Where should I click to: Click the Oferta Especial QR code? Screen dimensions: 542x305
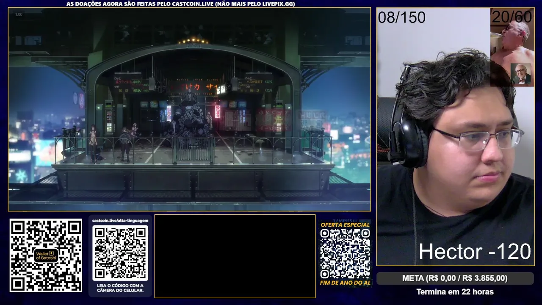tap(345, 253)
